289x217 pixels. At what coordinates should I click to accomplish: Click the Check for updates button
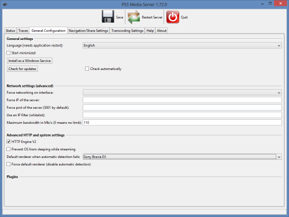(23, 69)
